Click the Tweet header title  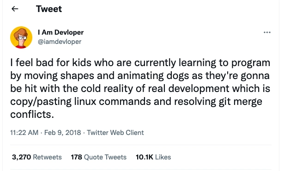(49, 9)
